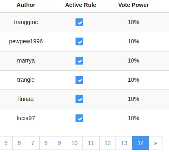Screen dimensions: 169x152
Task: Disable Active Rule for marrya
Action: coord(79,60)
